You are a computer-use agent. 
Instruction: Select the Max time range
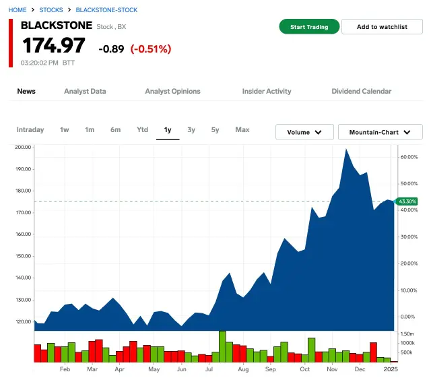coord(242,130)
